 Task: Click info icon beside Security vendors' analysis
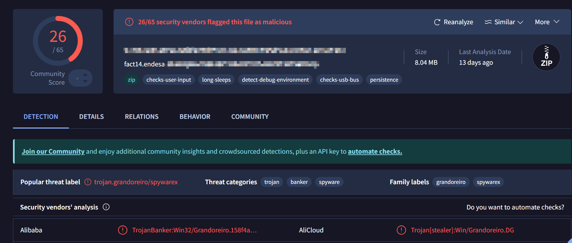(106, 207)
